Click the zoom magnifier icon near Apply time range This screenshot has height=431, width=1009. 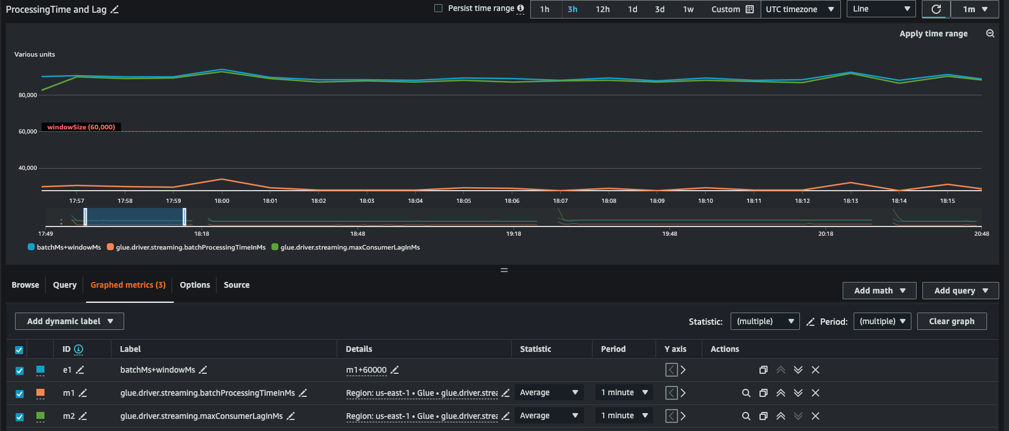[990, 34]
